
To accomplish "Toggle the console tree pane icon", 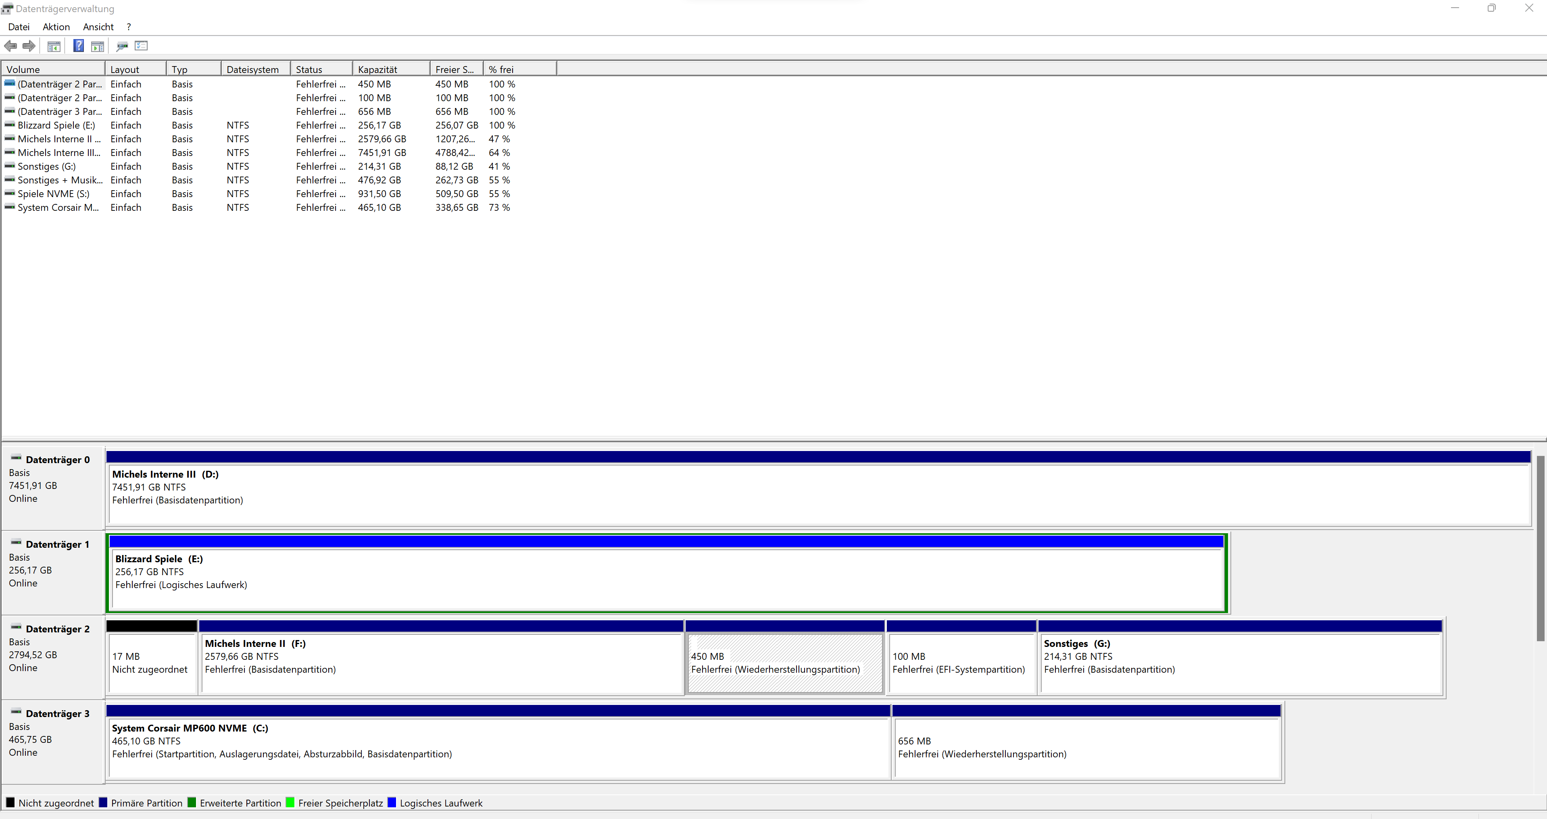I will click(54, 46).
